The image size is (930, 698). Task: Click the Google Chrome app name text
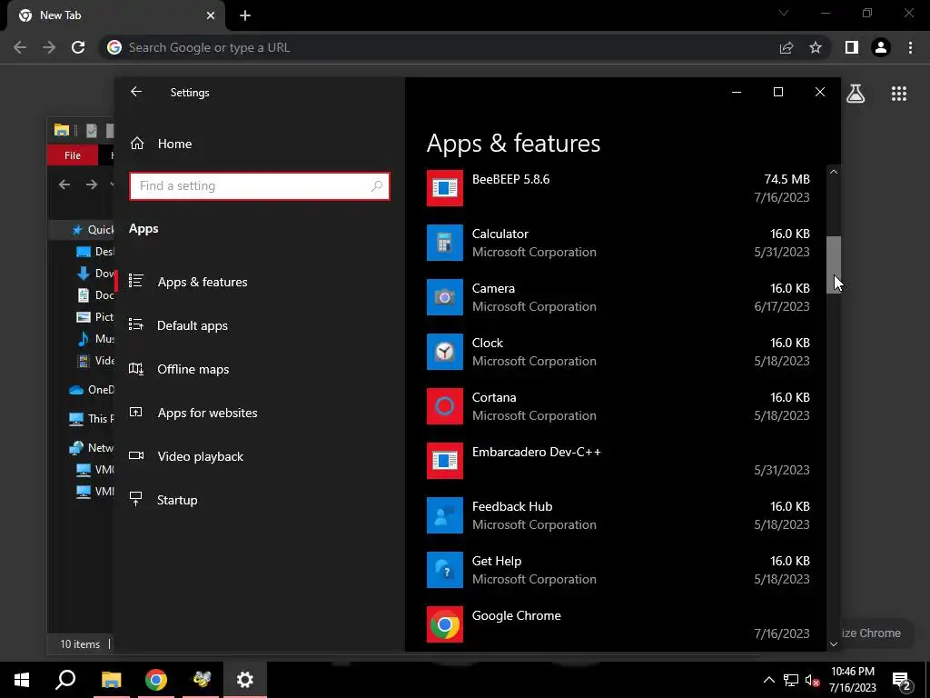coord(516,615)
